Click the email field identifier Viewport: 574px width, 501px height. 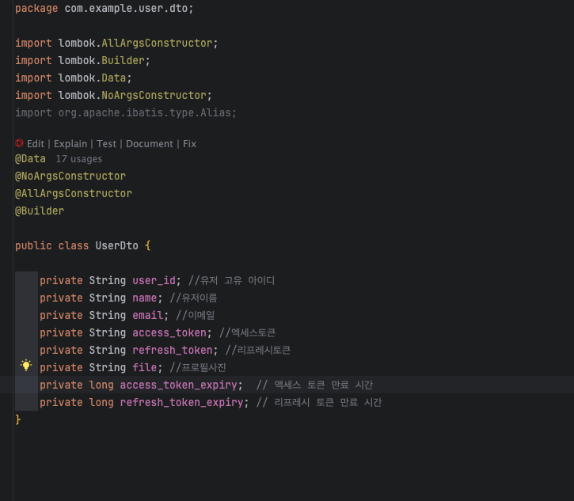click(147, 315)
